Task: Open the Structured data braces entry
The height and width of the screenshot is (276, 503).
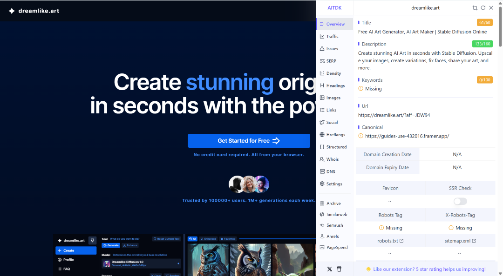Action: tap(322, 147)
